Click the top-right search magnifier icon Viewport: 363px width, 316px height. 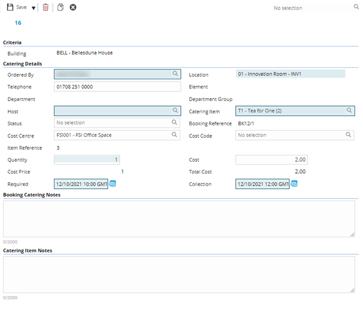pos(356,7)
